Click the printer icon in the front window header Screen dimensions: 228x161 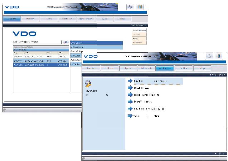click(x=209, y=56)
